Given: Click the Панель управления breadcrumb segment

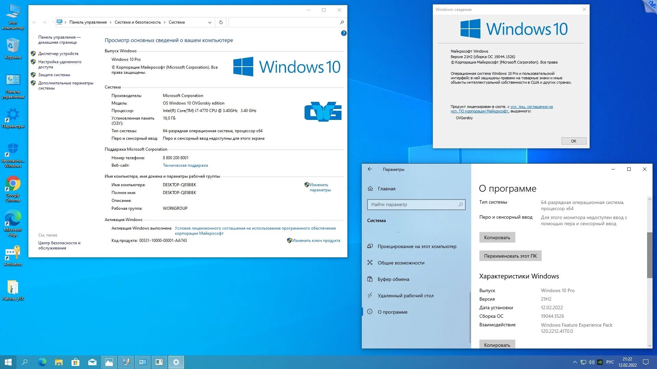Looking at the screenshot, I should coord(88,22).
